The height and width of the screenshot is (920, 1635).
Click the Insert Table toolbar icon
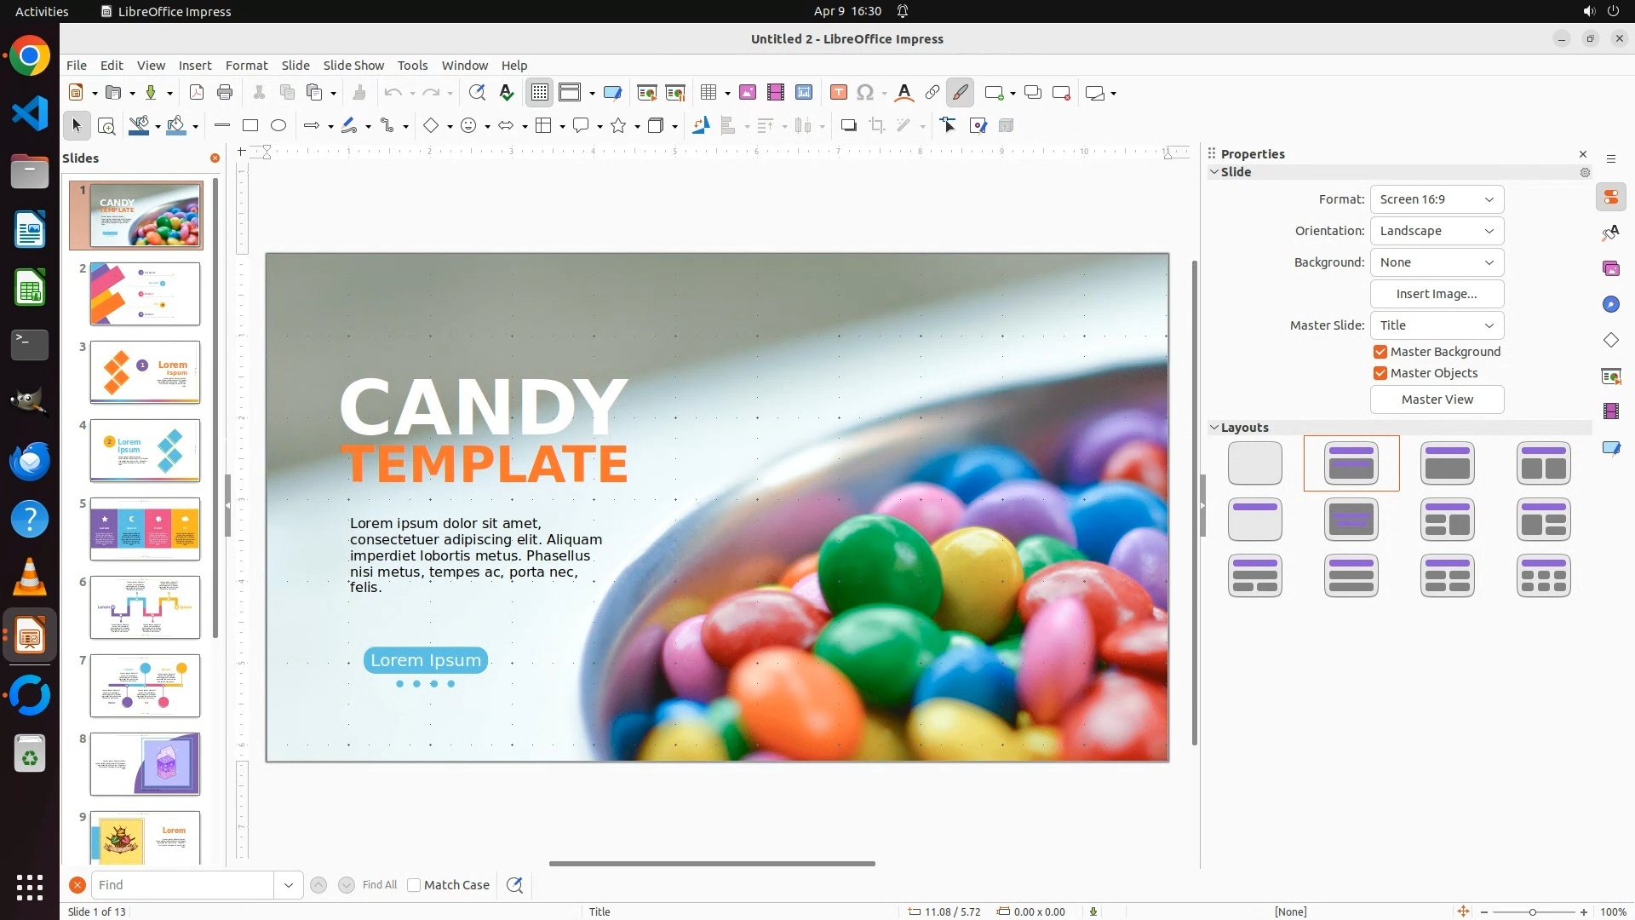(x=708, y=93)
